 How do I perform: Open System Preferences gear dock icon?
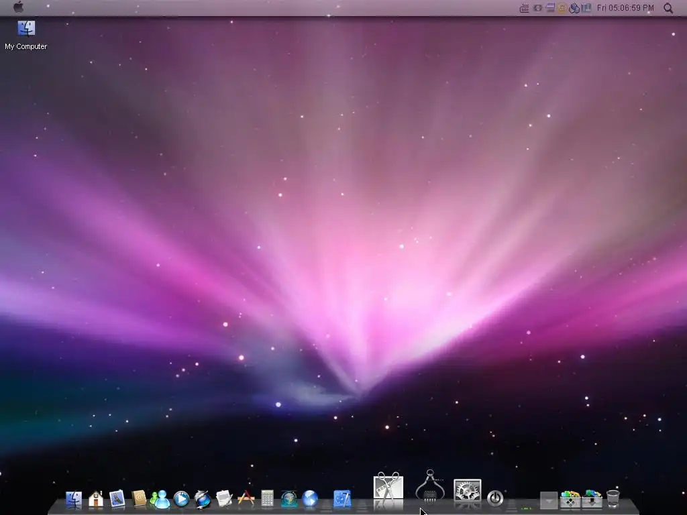pyautogui.click(x=468, y=490)
